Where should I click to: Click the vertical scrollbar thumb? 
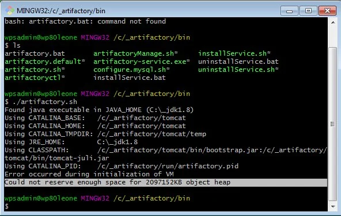tap(332, 124)
